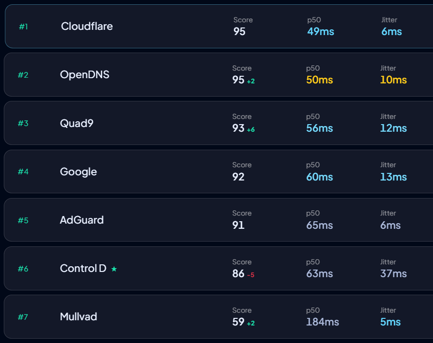The height and width of the screenshot is (343, 433).
Task: Click Cloudflare's score value 95
Action: (239, 32)
